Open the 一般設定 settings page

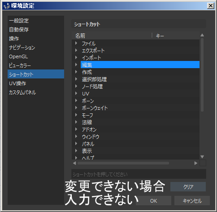(x=36, y=21)
